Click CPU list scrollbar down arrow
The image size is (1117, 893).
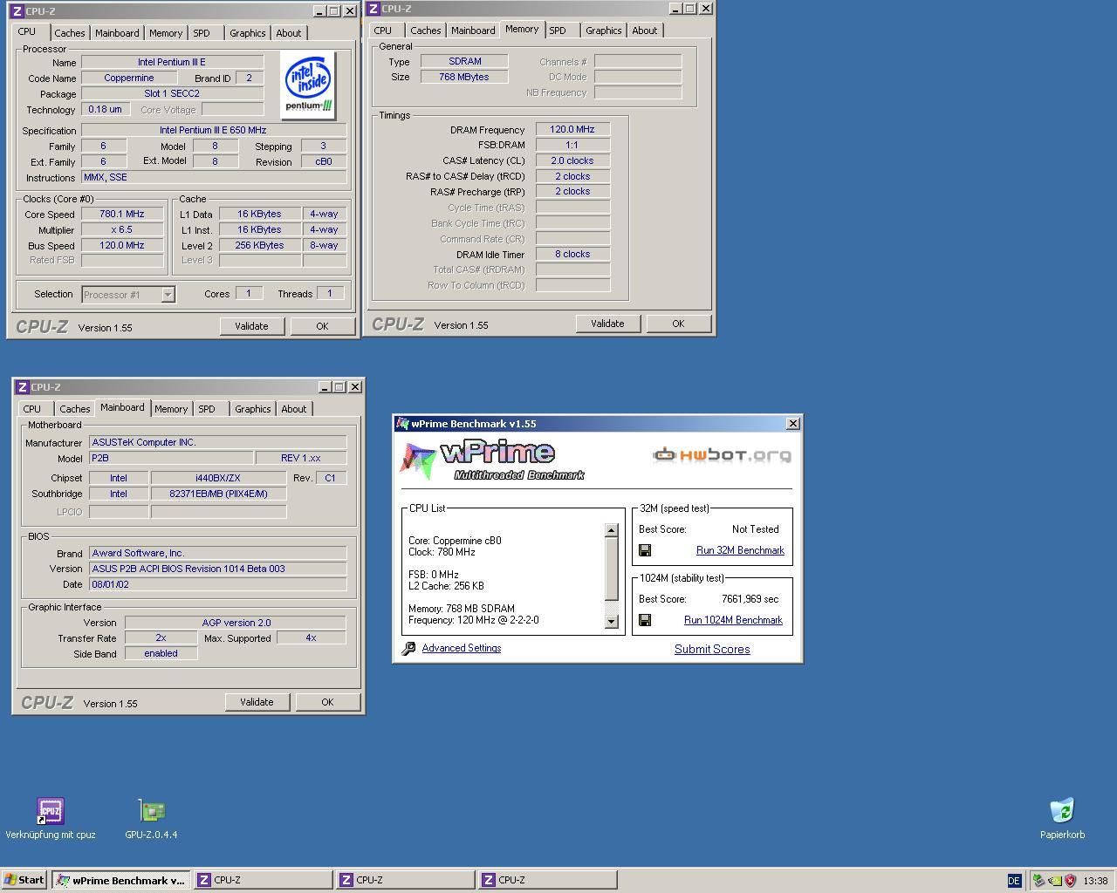coord(612,622)
